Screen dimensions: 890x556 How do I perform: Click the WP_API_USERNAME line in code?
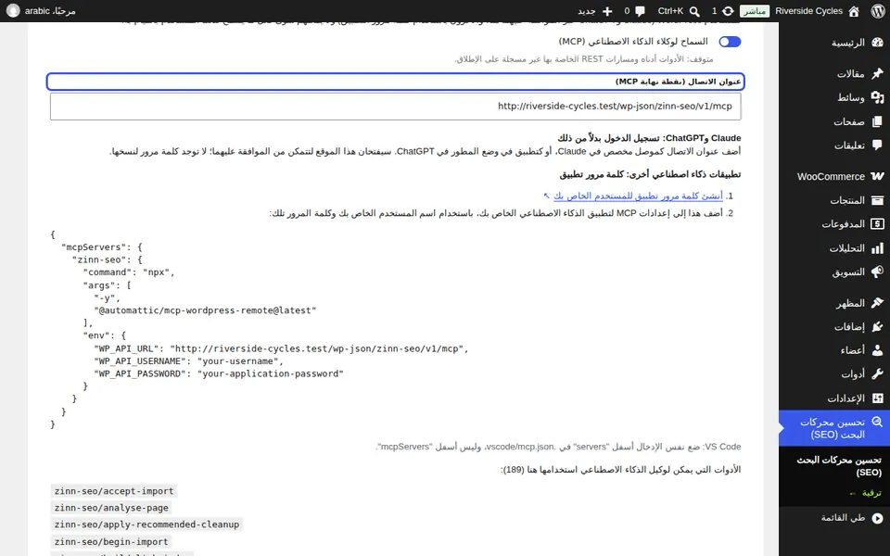coord(189,360)
